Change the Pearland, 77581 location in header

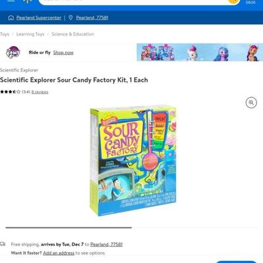click(x=92, y=18)
